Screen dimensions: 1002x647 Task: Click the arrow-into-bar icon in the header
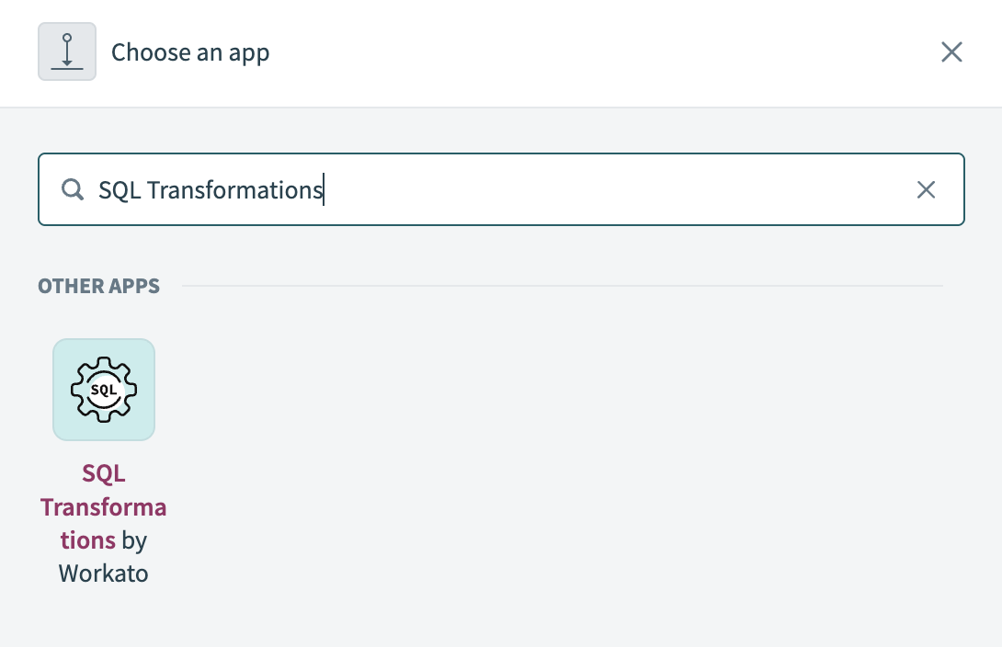click(x=67, y=51)
